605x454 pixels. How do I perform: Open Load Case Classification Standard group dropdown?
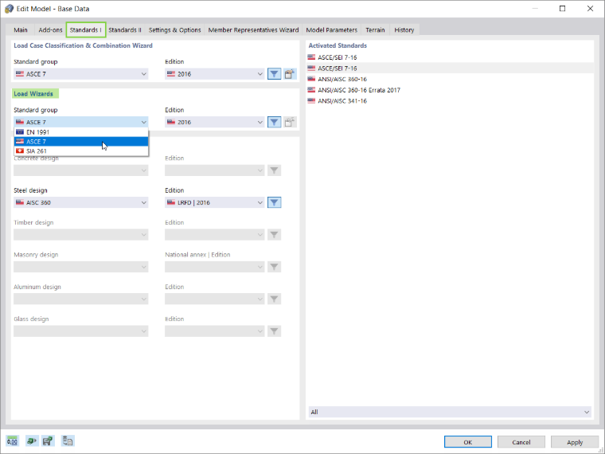coord(81,74)
